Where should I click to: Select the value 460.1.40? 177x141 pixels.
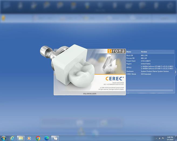point(144,58)
